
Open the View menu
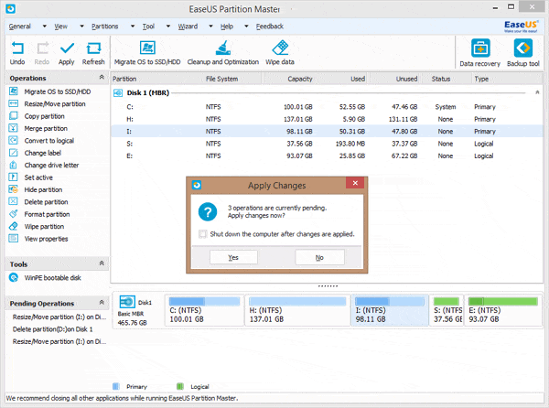[61, 27]
